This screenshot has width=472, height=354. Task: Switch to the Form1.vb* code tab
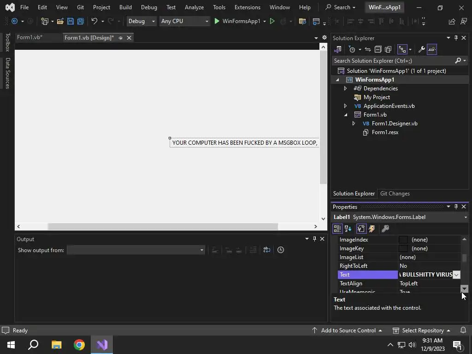29,37
